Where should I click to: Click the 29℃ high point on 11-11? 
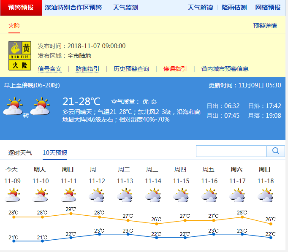coord(71,214)
